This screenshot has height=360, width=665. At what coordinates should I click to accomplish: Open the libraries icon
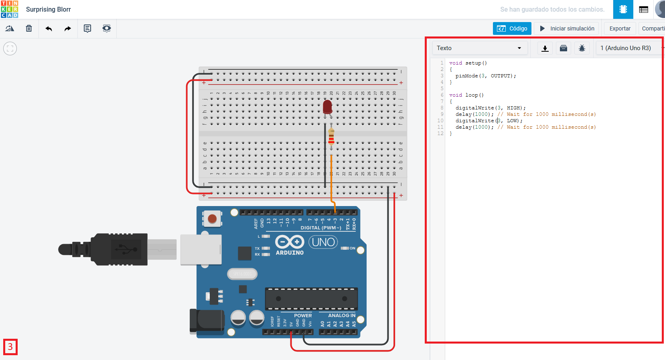(563, 48)
